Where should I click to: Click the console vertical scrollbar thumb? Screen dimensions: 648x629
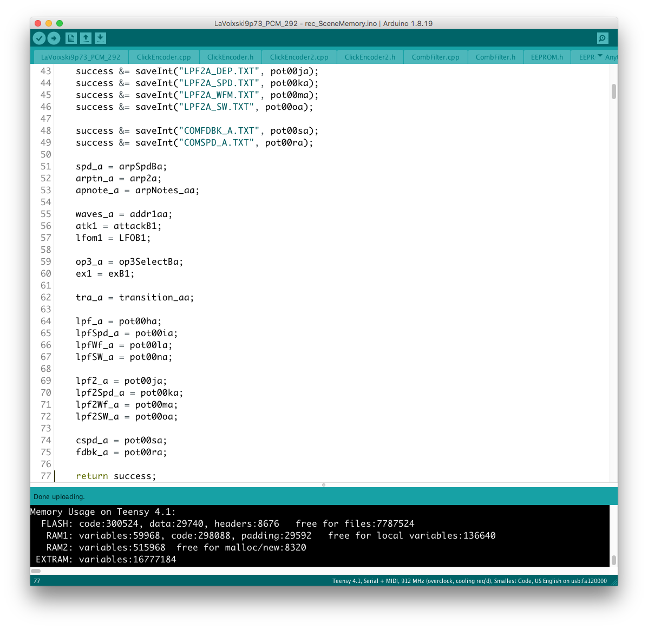pos(613,560)
